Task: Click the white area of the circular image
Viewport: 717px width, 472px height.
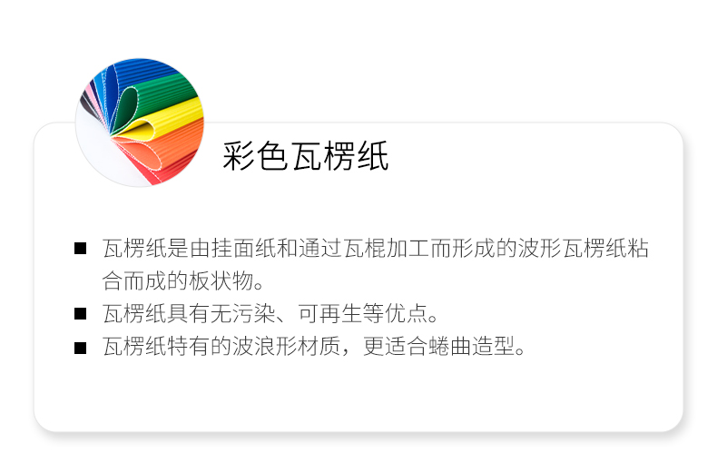Action: pos(98,151)
